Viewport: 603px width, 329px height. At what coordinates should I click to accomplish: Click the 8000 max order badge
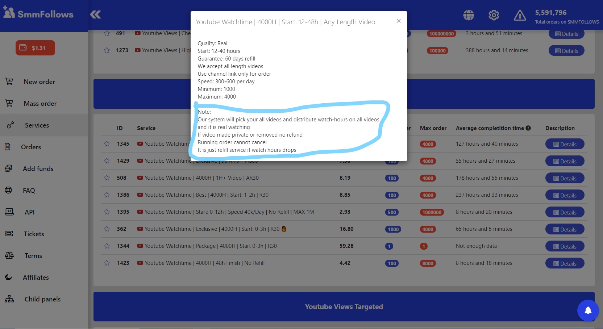point(428,263)
